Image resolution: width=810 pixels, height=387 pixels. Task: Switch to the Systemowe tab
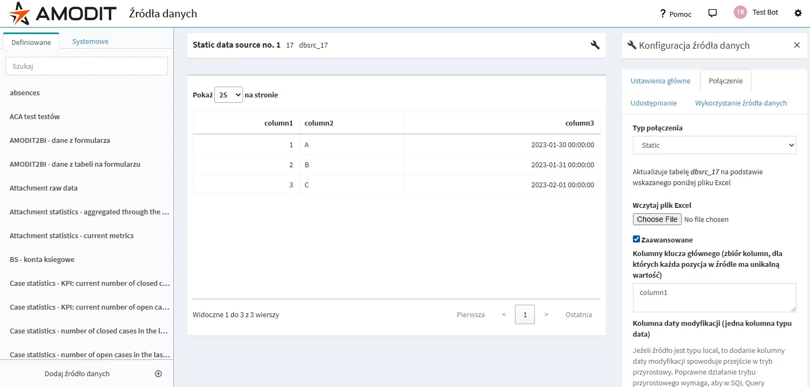[x=90, y=41]
